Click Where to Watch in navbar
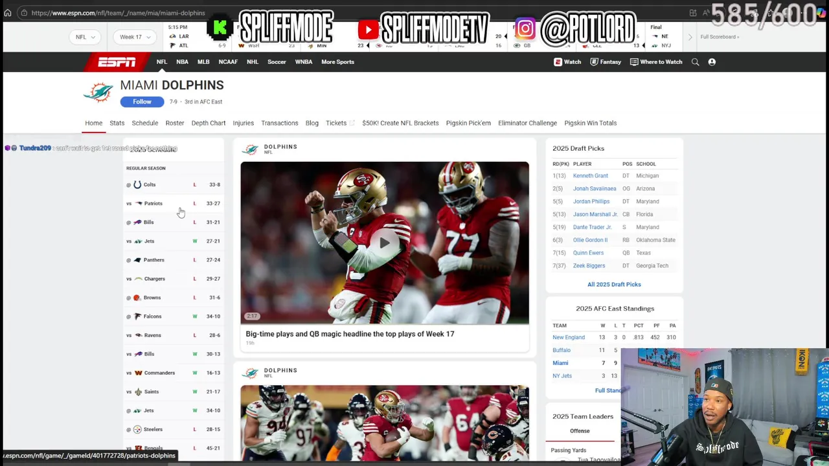This screenshot has height=466, width=829. pyautogui.click(x=656, y=62)
